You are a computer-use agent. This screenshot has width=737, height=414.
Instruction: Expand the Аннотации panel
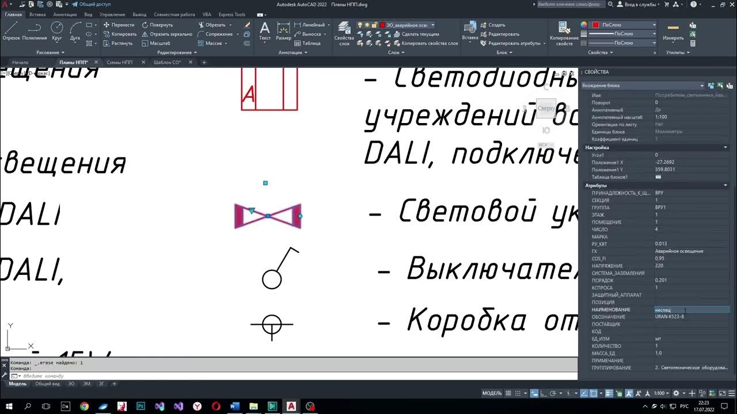tap(292, 52)
